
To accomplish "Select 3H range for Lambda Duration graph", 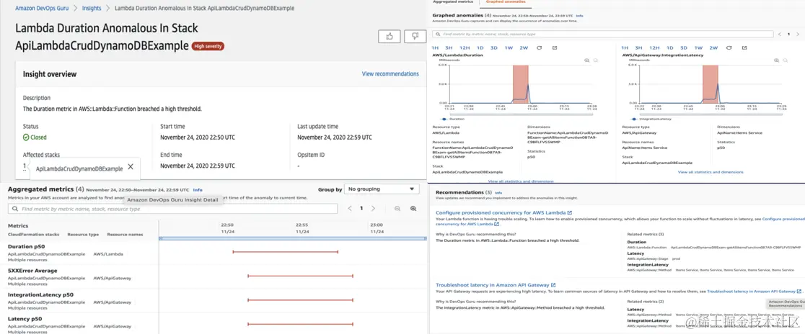I will [x=449, y=48].
